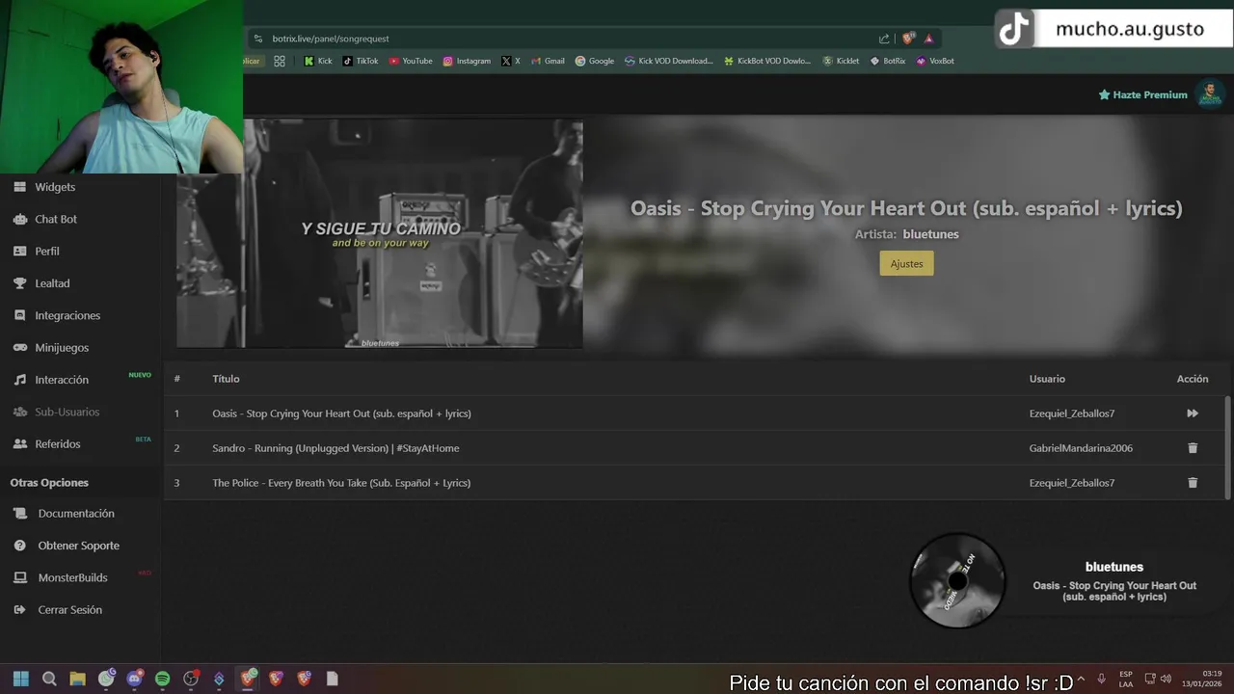Screen dimensions: 1234x694
Task: Click the Ajustes button
Action: click(x=906, y=263)
